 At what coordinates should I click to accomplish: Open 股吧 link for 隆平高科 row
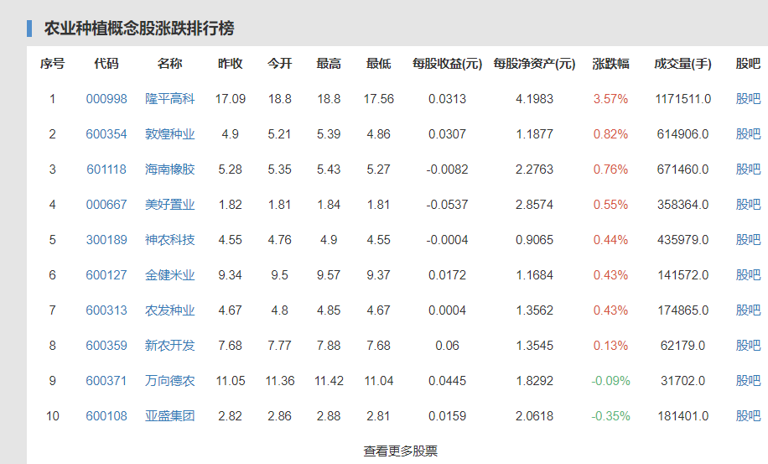(x=748, y=99)
